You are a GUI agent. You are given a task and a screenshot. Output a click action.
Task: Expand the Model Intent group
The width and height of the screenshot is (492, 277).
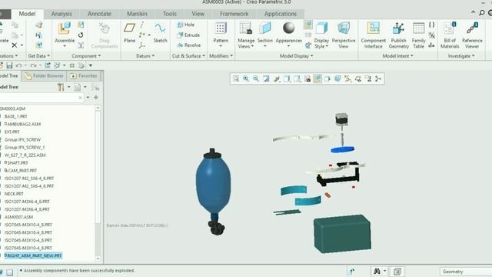pos(398,56)
